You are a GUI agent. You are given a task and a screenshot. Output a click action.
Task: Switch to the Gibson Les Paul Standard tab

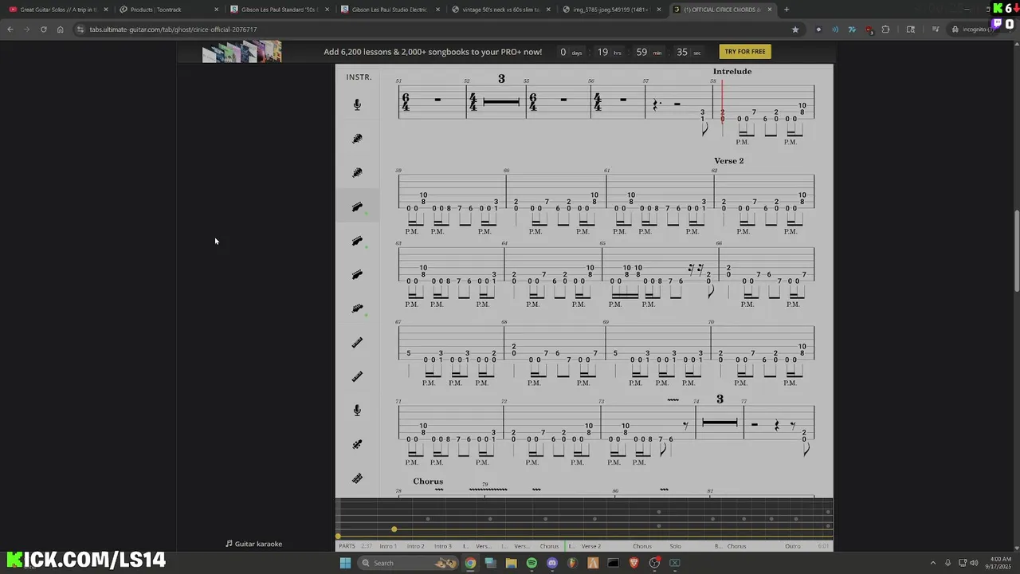[279, 10]
